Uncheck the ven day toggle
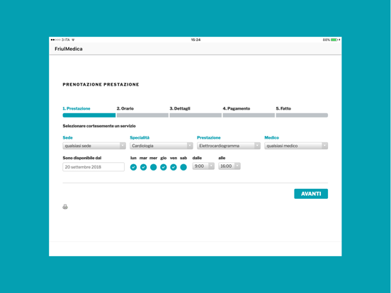The image size is (391, 293). [174, 167]
